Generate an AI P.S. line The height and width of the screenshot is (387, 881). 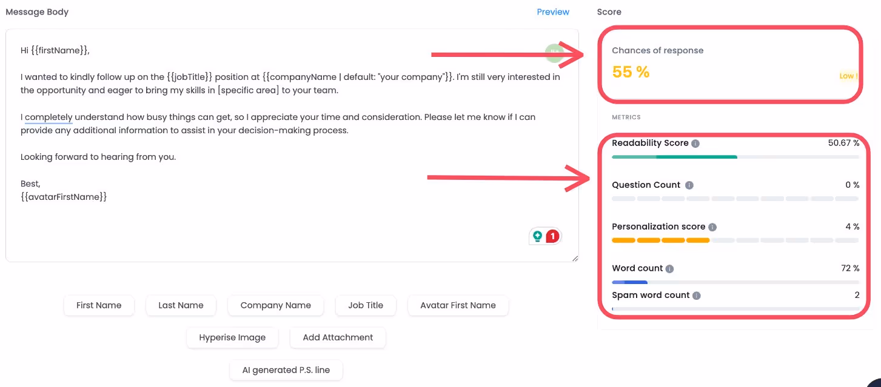(286, 370)
